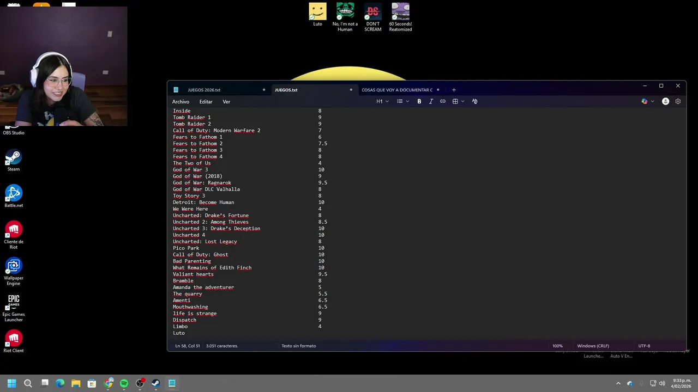Open Windows (CRLF) line ending selector
The height and width of the screenshot is (392, 698).
(x=593, y=346)
